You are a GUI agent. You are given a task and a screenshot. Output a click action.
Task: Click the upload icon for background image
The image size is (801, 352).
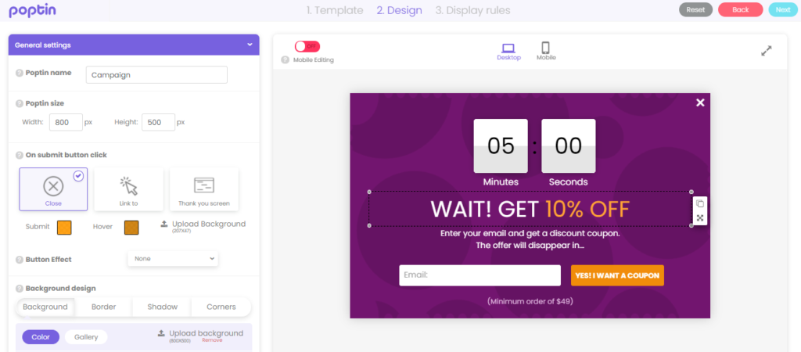click(x=161, y=333)
